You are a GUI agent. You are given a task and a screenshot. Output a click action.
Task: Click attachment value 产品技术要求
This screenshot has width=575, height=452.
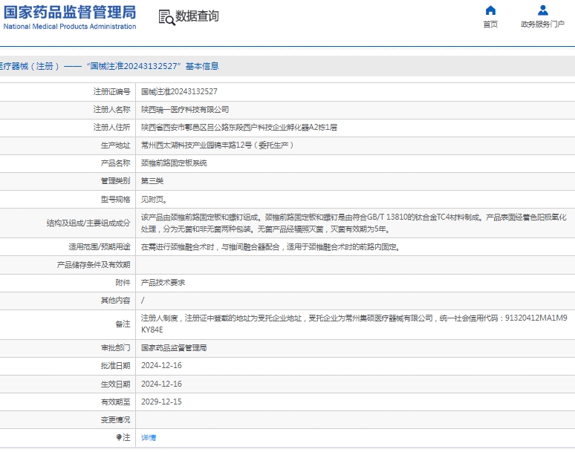pos(163,283)
